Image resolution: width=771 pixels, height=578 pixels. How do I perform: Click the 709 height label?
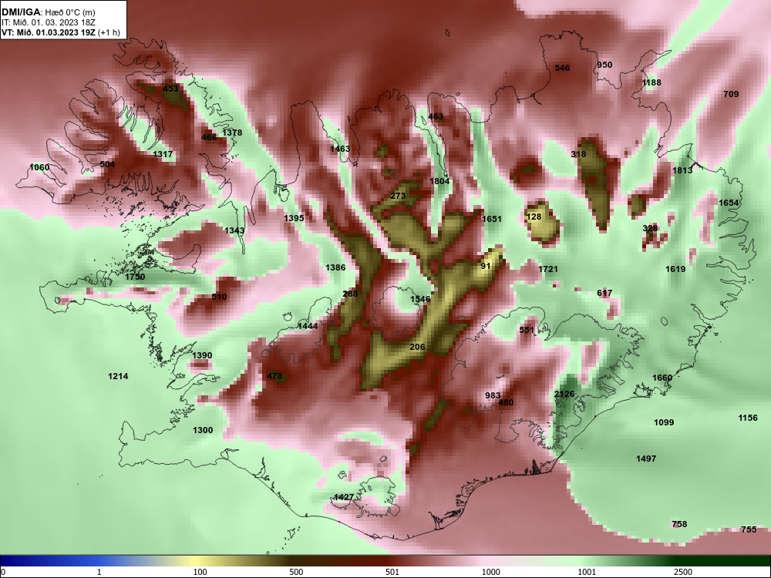pyautogui.click(x=731, y=94)
